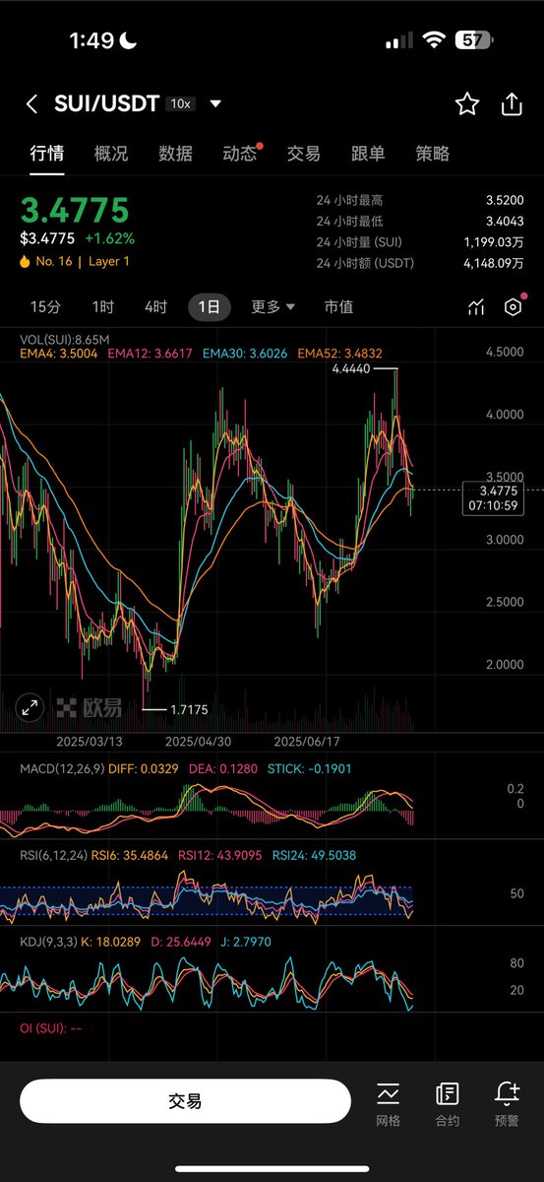Tap the EMA52: 3.4832 indicator label
The height and width of the screenshot is (1182, 544).
point(339,353)
